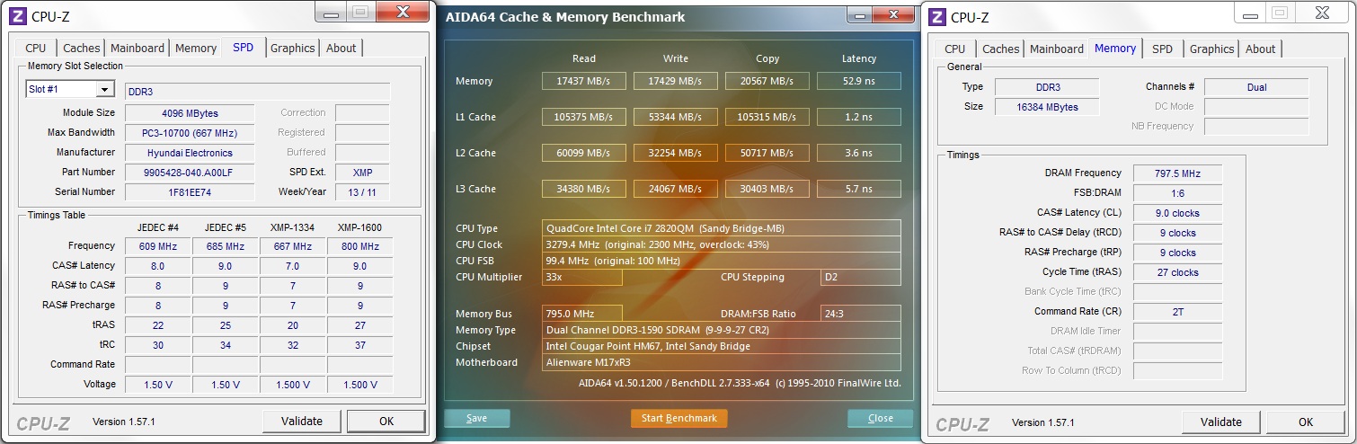The image size is (1357, 444).
Task: Switch to CPU tab in left CPU-Z window
Action: click(36, 49)
